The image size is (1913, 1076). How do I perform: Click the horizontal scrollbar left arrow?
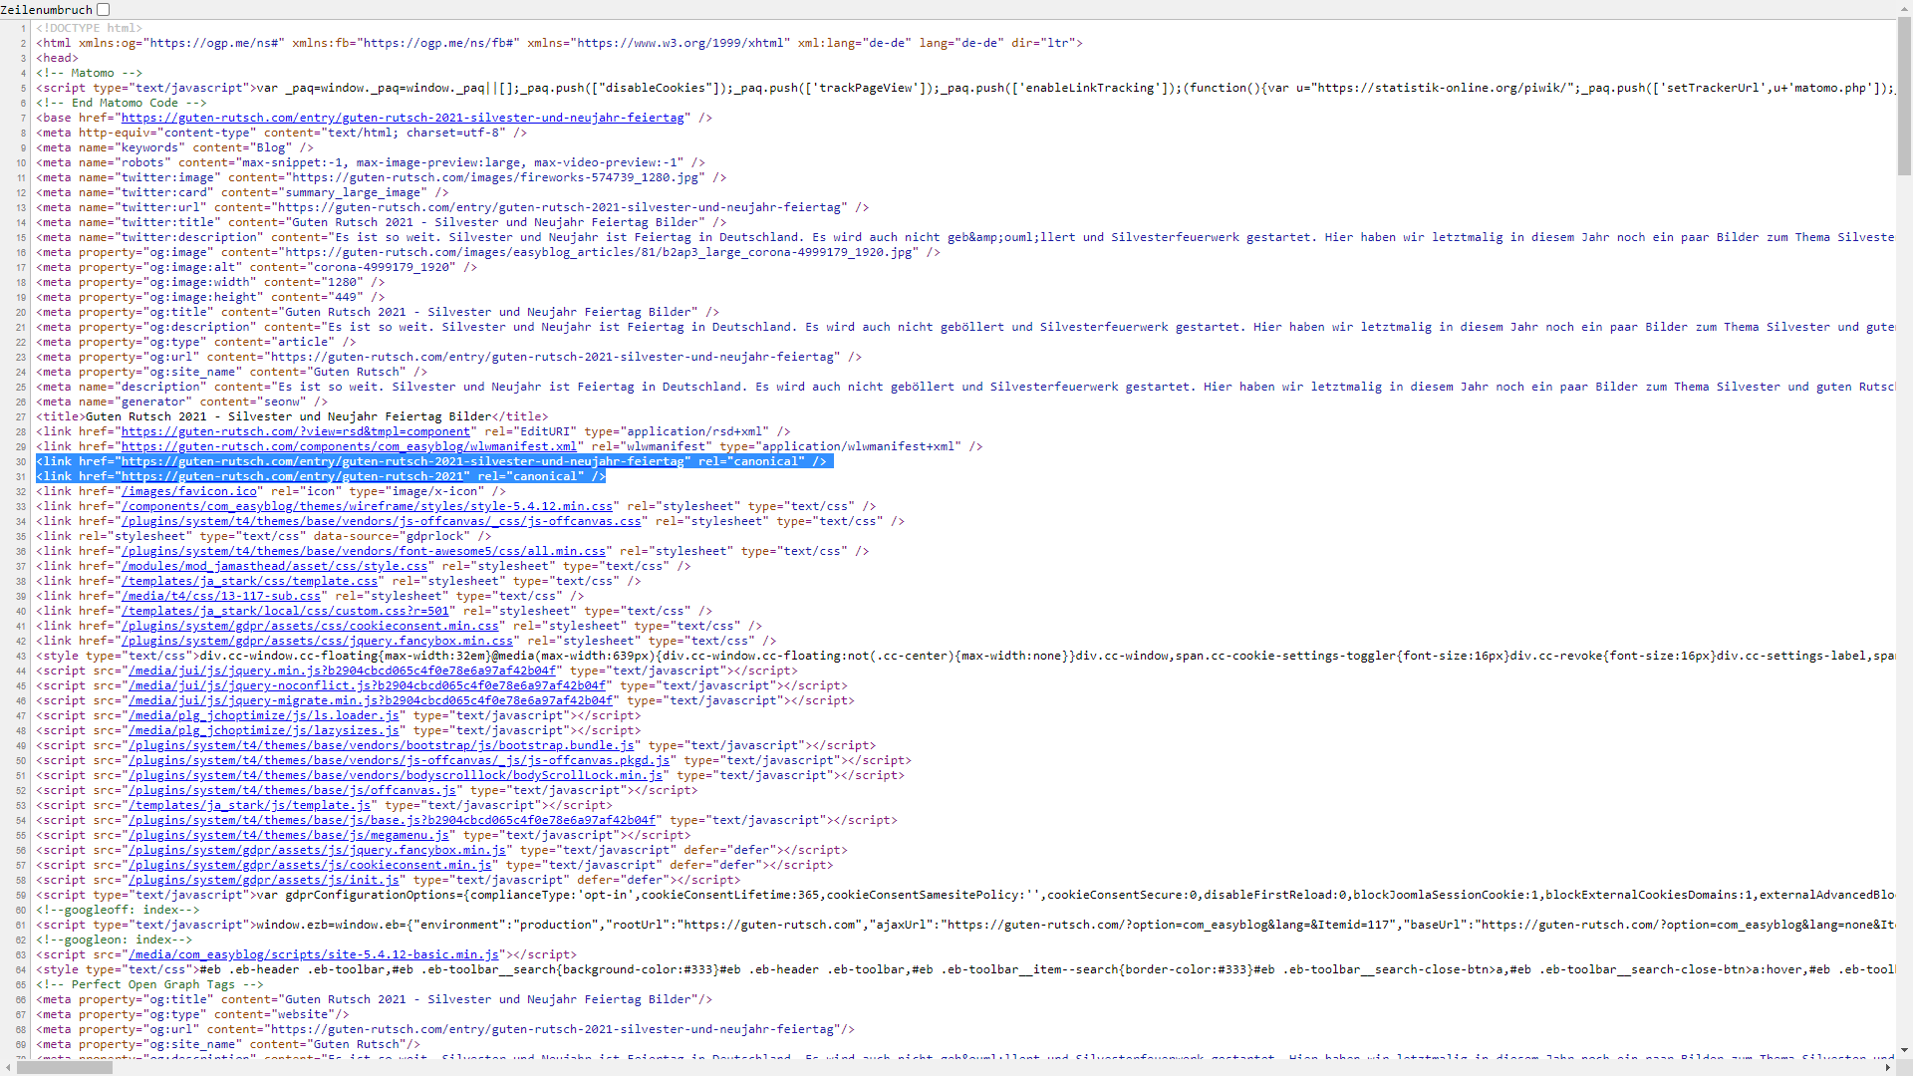[8, 1067]
